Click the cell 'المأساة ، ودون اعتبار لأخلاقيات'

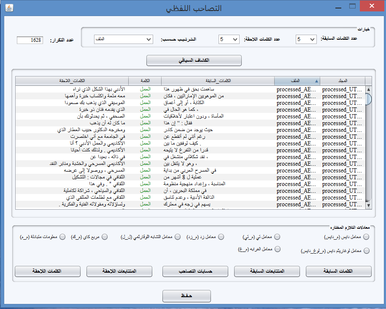[218, 116]
